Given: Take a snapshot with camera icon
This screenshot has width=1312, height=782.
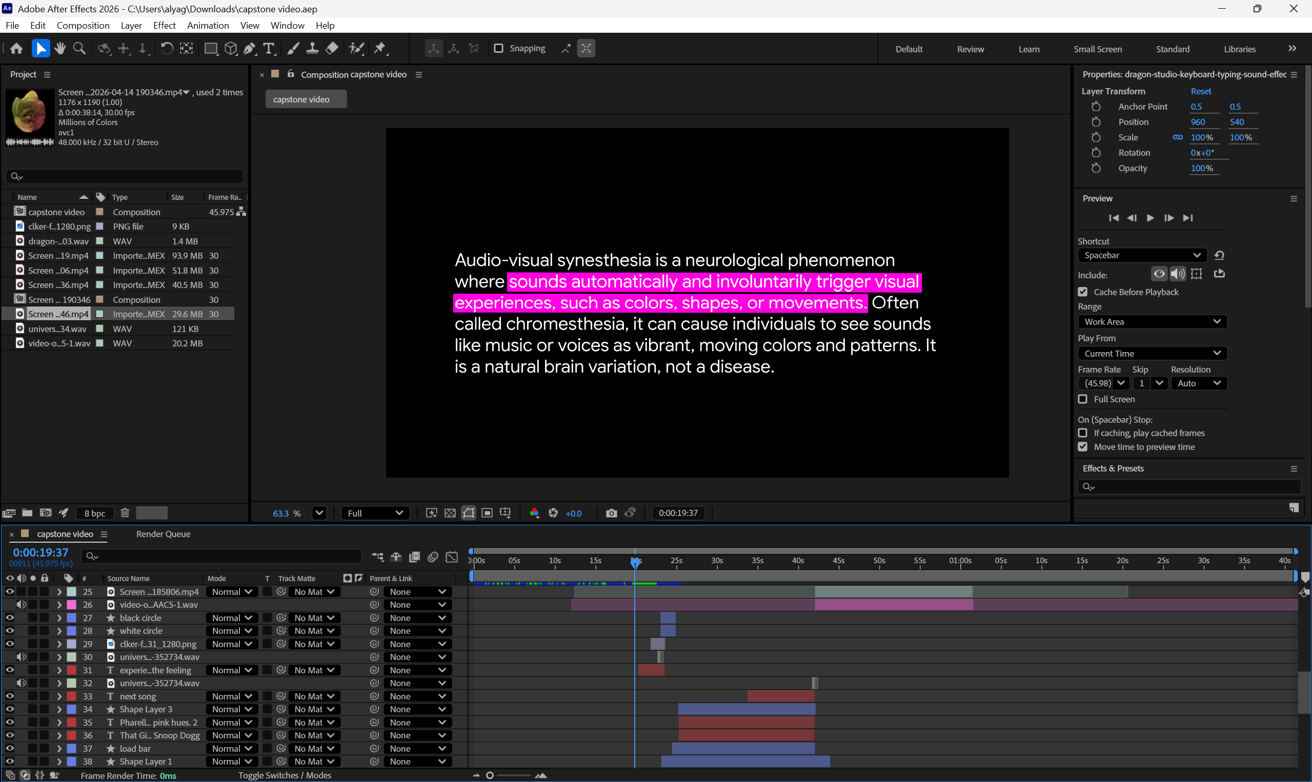Looking at the screenshot, I should click(611, 513).
